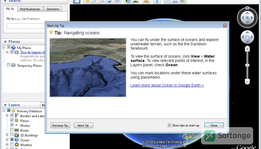Click the Next Tip button

pyautogui.click(x=84, y=125)
